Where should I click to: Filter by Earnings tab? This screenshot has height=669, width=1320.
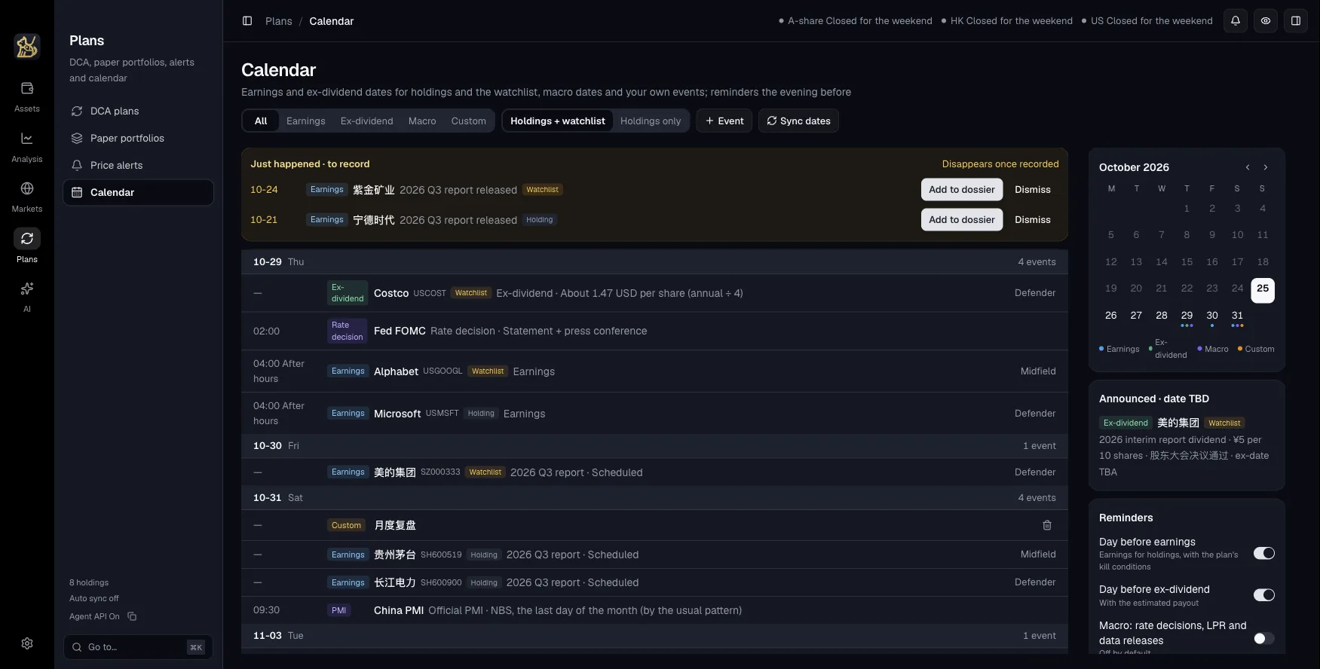coord(306,121)
